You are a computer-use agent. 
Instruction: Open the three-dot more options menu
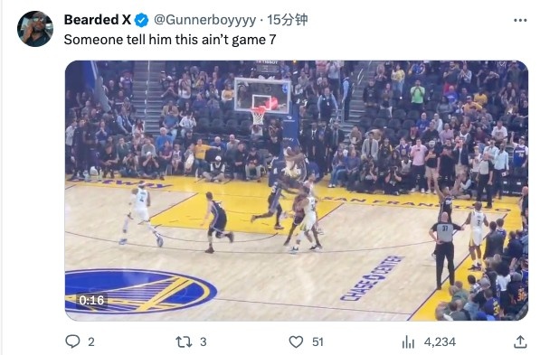(x=520, y=20)
